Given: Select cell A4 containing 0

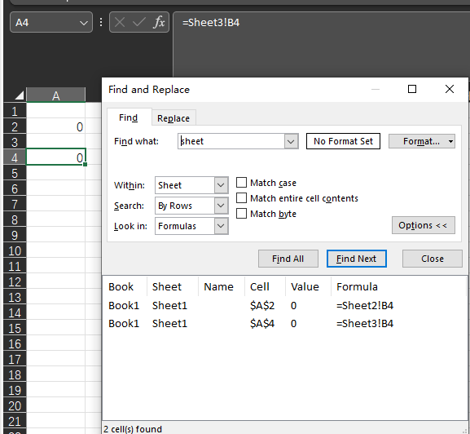Looking at the screenshot, I should point(56,157).
